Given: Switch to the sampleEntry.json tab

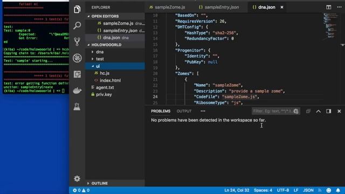Looking at the screenshot, I should (219, 7).
